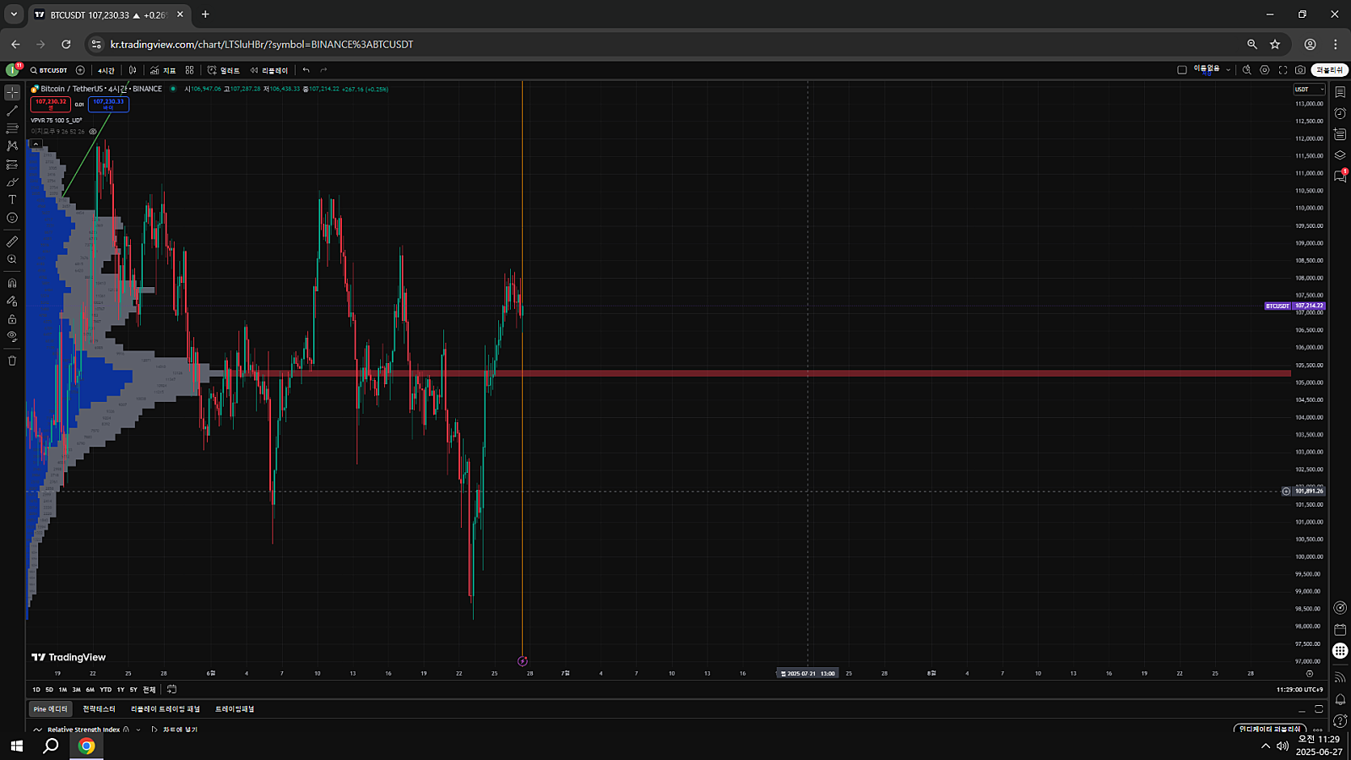Select the brush drawing tool

(12, 182)
